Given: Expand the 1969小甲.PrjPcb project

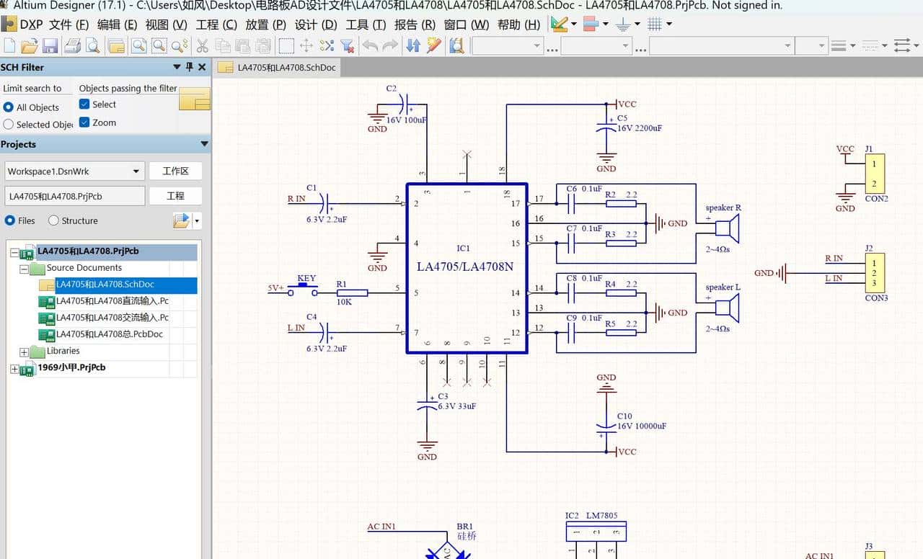Looking at the screenshot, I should pos(14,368).
